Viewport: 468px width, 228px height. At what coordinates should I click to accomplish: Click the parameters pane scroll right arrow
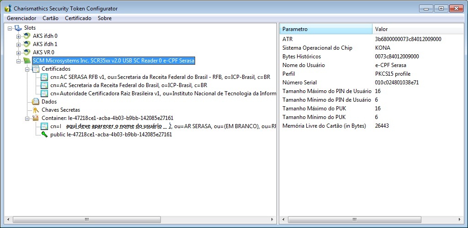(461, 220)
